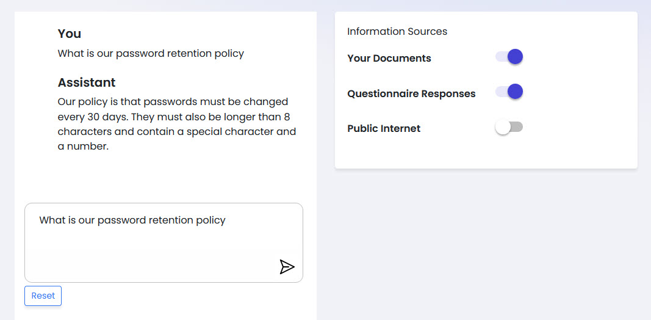The width and height of the screenshot is (651, 320).
Task: Click the send message arrow icon
Action: point(287,267)
